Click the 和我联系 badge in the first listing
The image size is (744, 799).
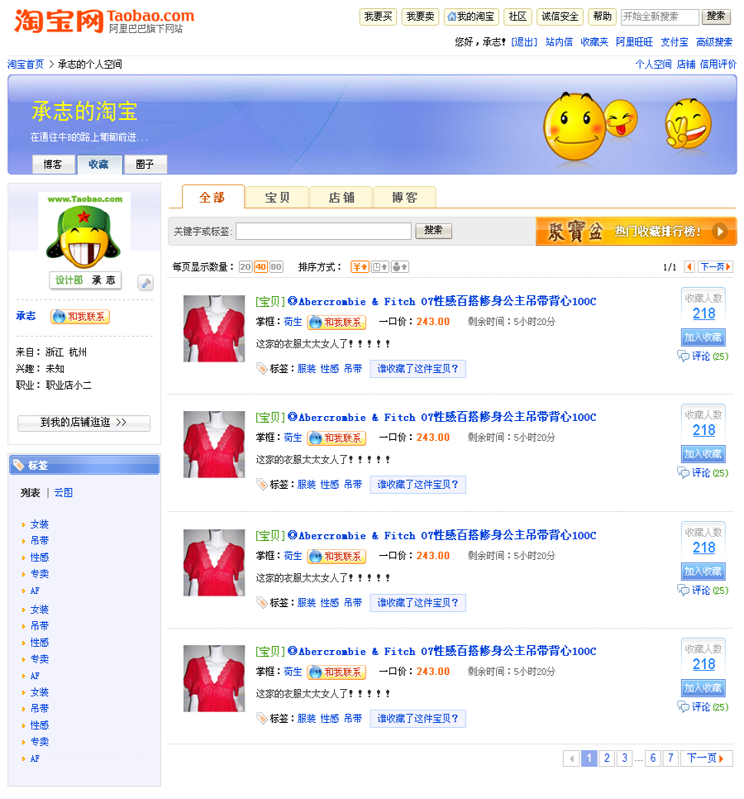click(336, 322)
